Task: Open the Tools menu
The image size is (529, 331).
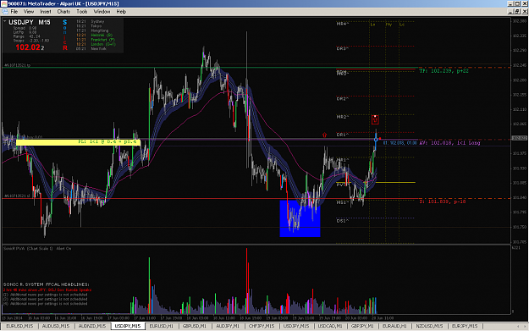Action: (81, 12)
